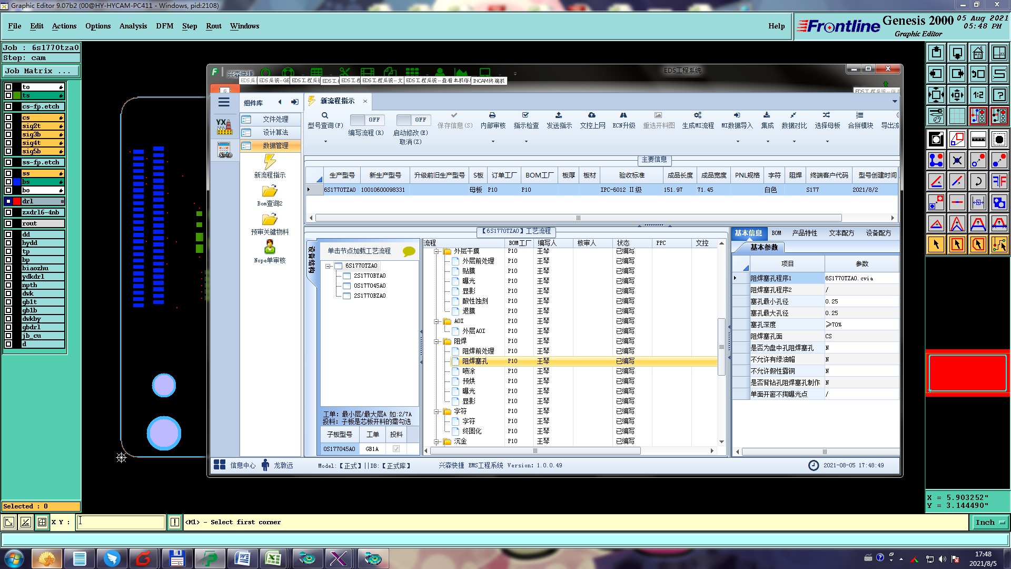Switch to the 产品特性 tab
Image resolution: width=1011 pixels, height=569 pixels.
point(805,233)
